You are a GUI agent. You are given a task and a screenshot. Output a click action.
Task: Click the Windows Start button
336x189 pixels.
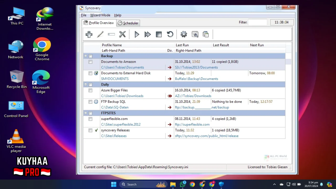[114, 184]
